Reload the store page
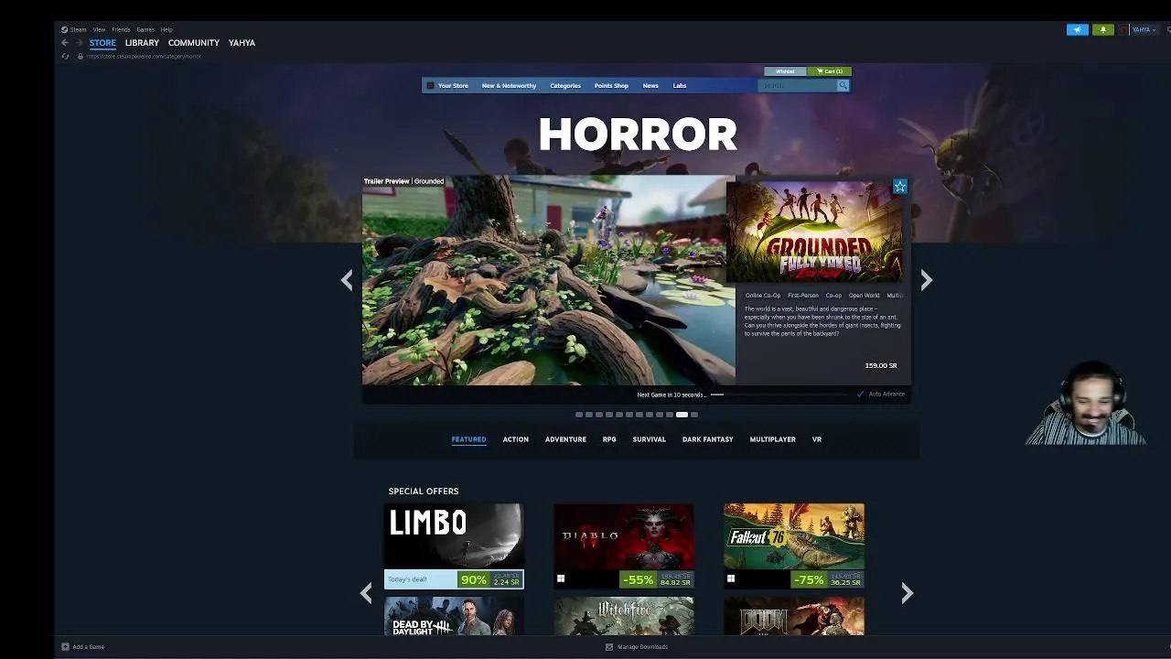The width and height of the screenshot is (1171, 659). 65,56
